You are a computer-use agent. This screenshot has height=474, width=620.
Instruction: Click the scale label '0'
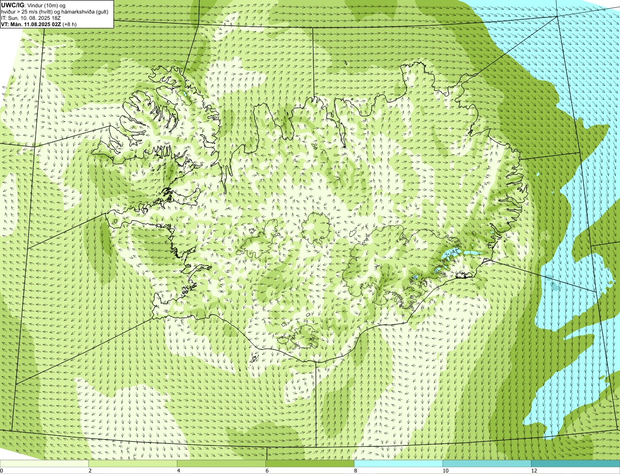coord(2,471)
